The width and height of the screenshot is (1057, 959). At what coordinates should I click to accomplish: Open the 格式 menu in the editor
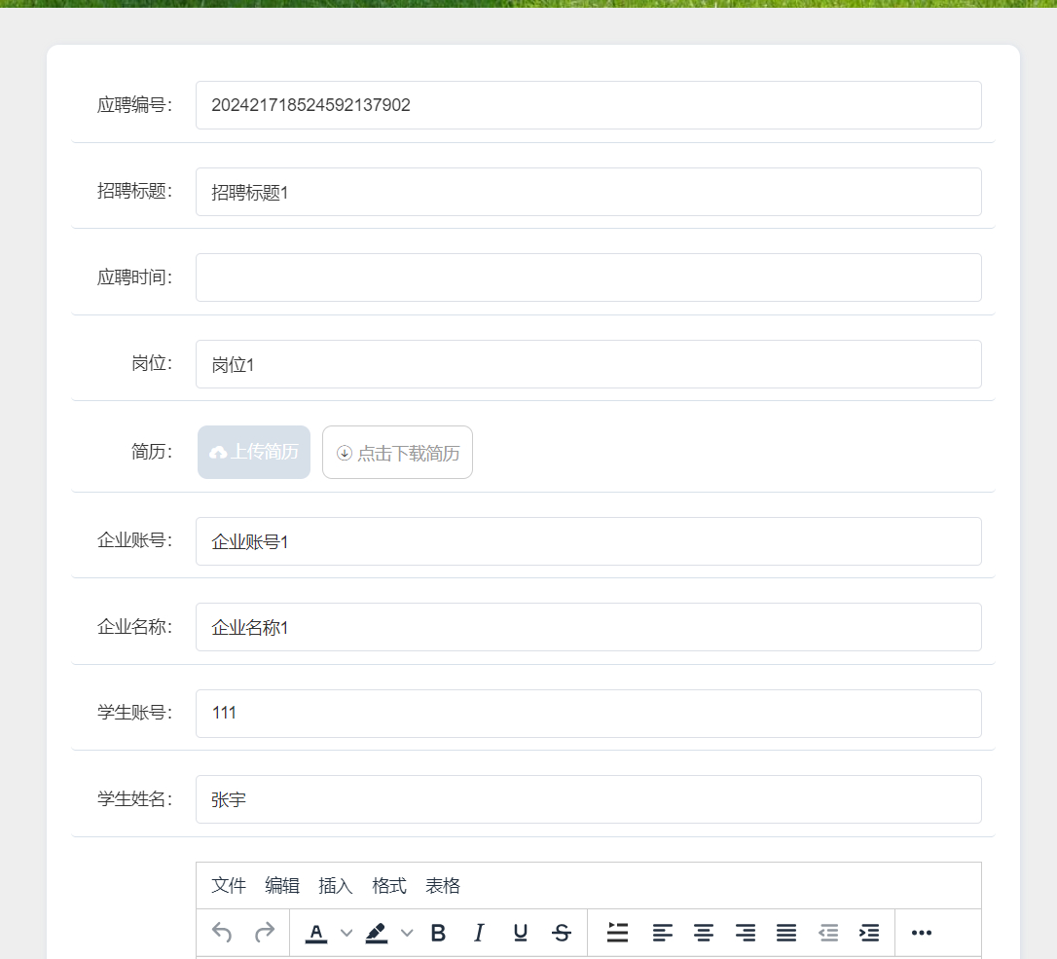coord(388,886)
